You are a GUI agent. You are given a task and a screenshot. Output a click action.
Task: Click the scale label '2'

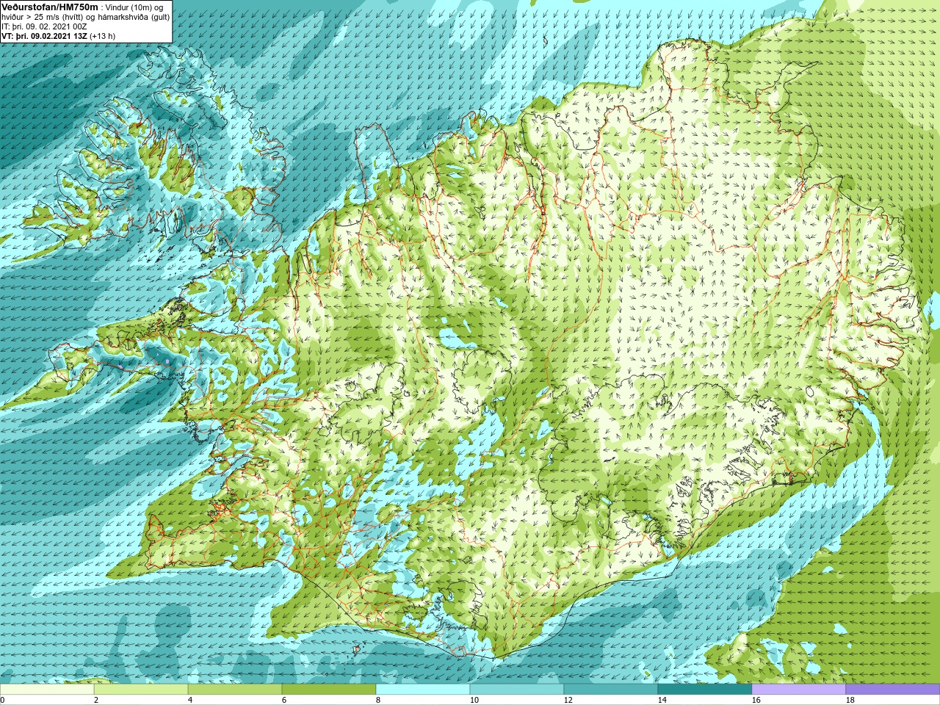click(96, 701)
